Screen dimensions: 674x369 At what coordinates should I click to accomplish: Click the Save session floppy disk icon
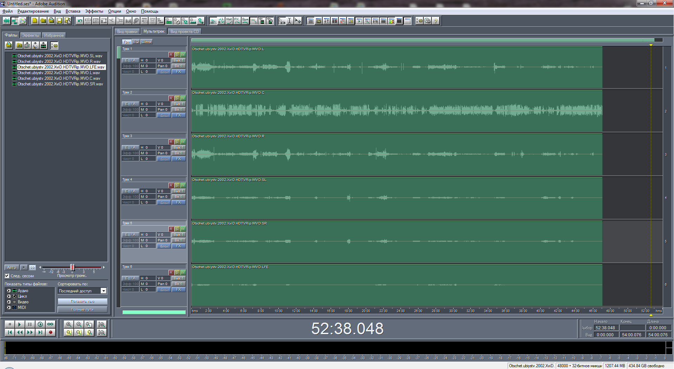(59, 21)
